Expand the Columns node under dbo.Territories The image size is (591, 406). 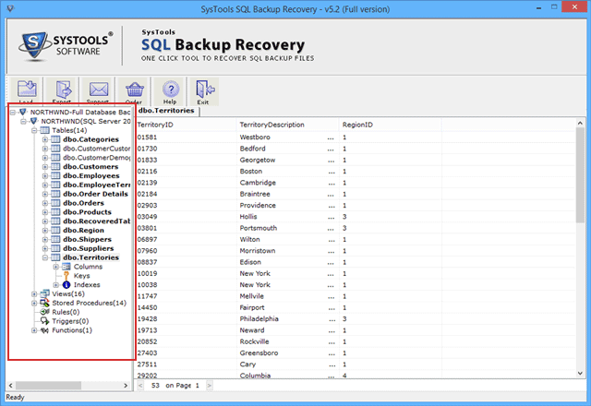(56, 267)
